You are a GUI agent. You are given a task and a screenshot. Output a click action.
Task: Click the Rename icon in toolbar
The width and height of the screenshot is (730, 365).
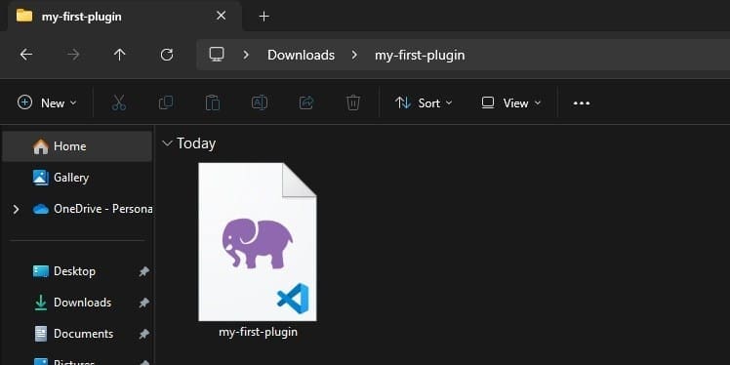pyautogui.click(x=260, y=102)
